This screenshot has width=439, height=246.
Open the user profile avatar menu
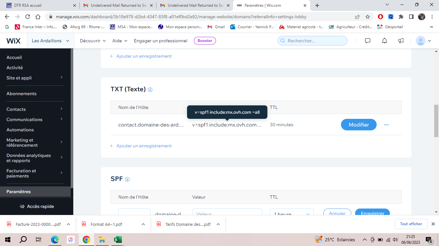point(424,41)
